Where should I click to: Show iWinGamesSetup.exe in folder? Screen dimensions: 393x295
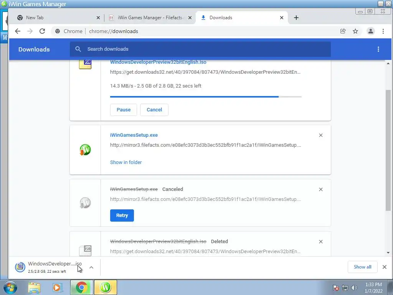[126, 162]
